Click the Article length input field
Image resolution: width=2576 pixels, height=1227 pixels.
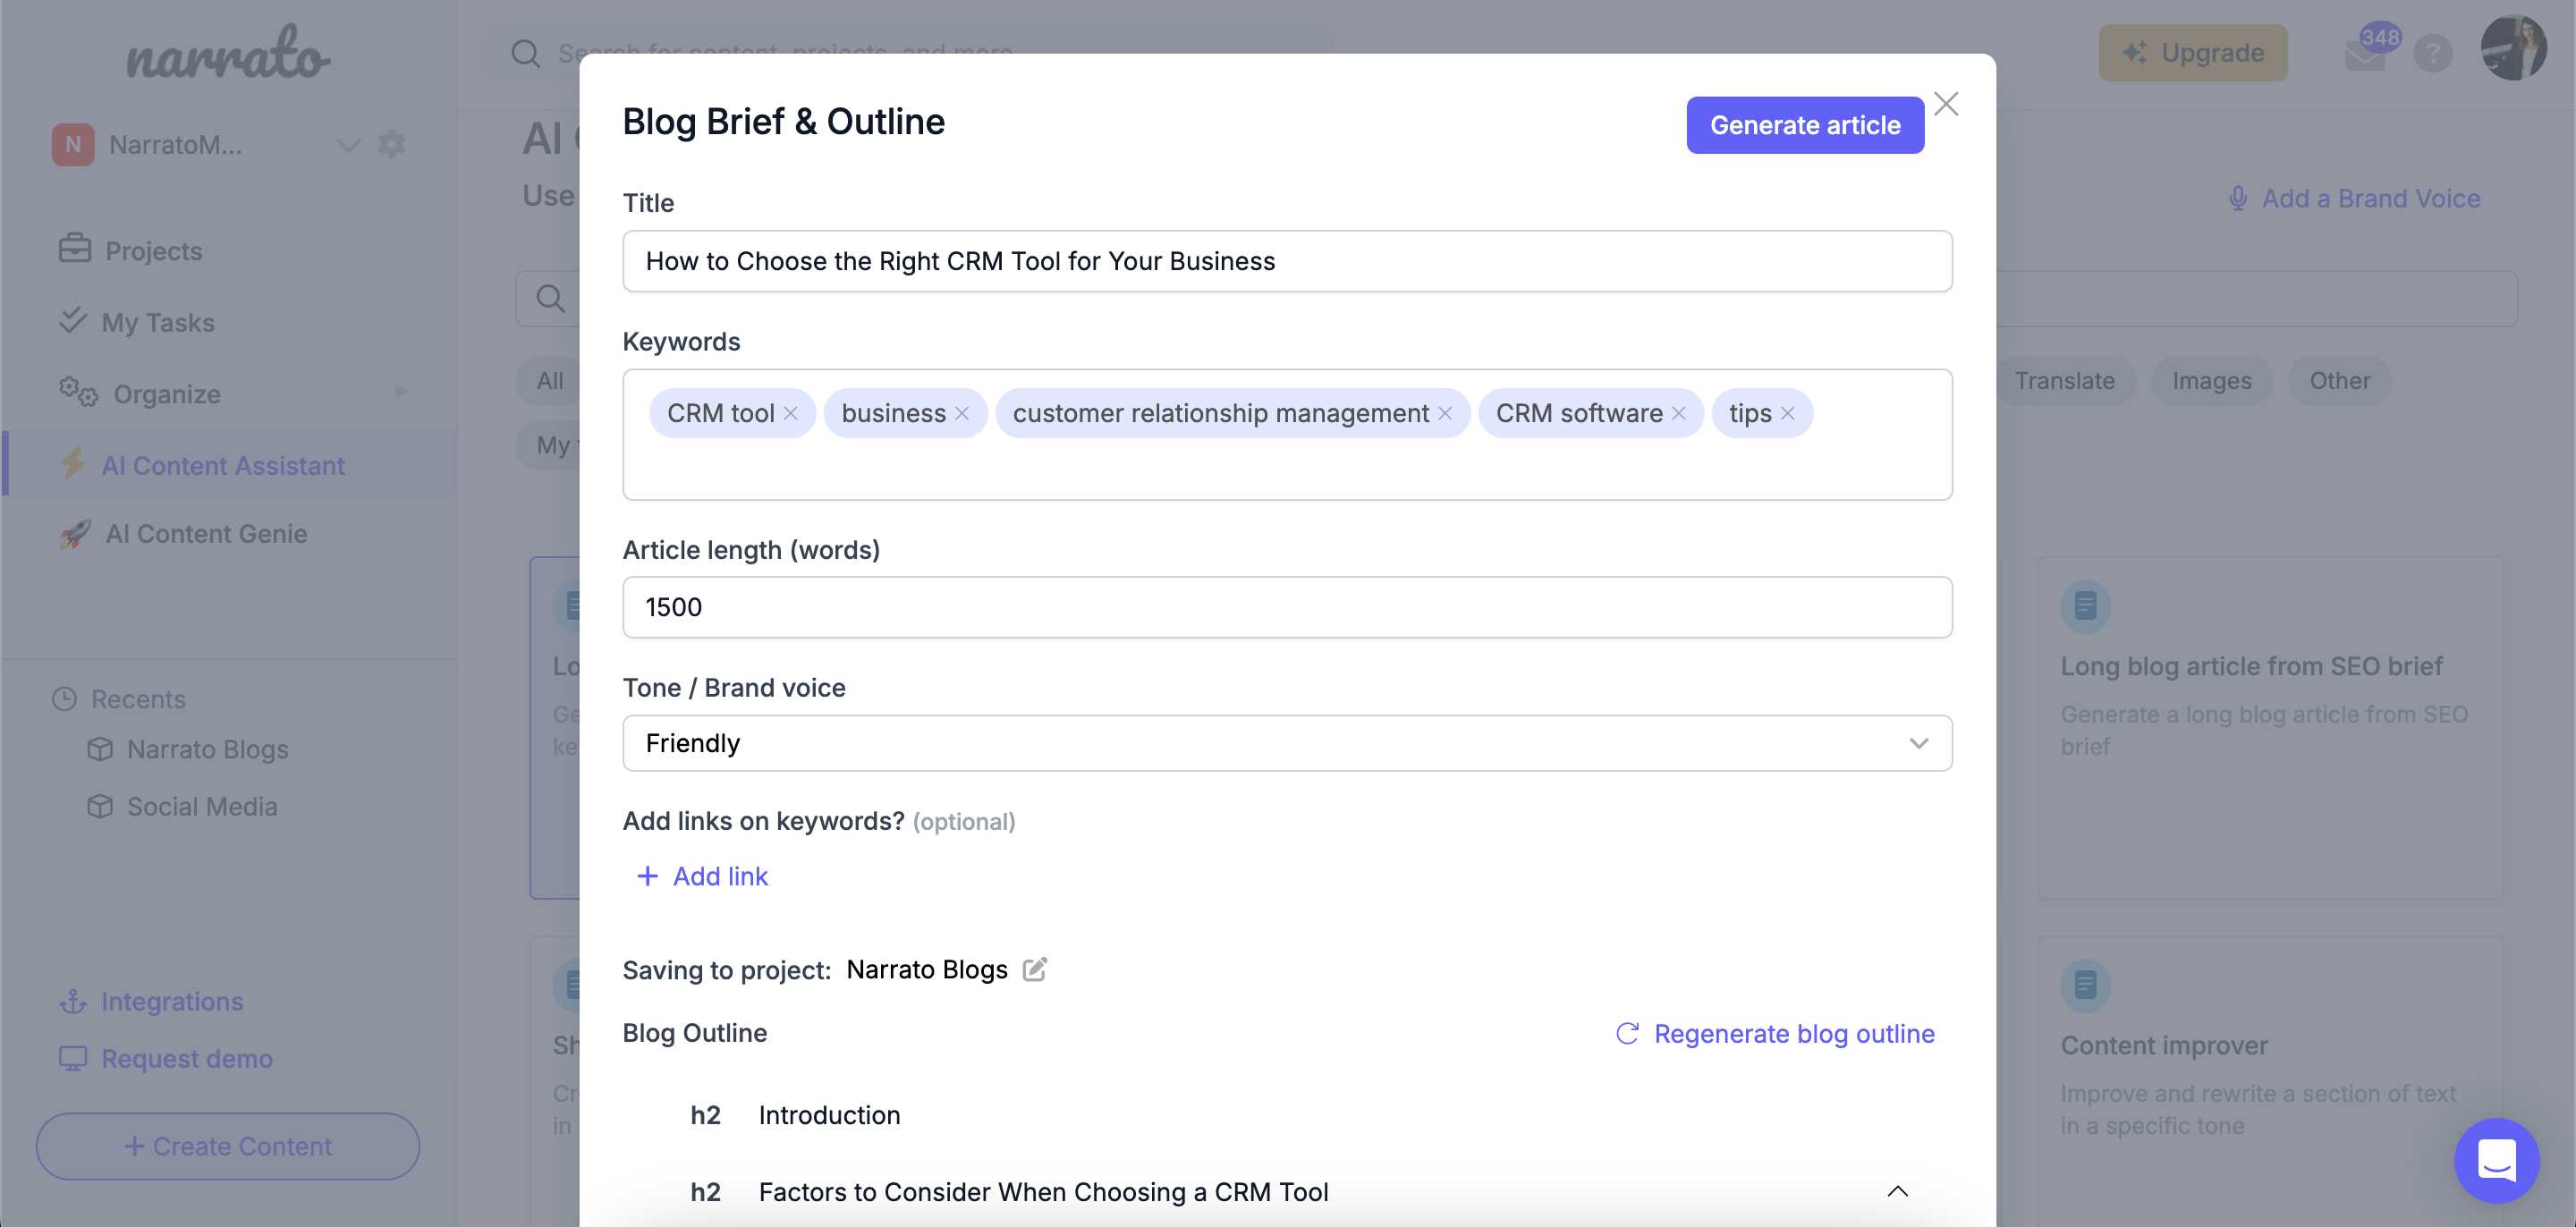point(1287,607)
